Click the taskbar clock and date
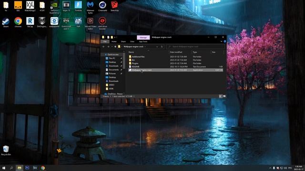 coord(299,168)
